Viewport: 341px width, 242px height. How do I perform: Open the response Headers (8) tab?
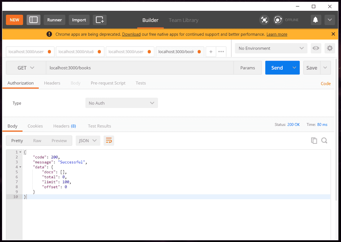(64, 126)
